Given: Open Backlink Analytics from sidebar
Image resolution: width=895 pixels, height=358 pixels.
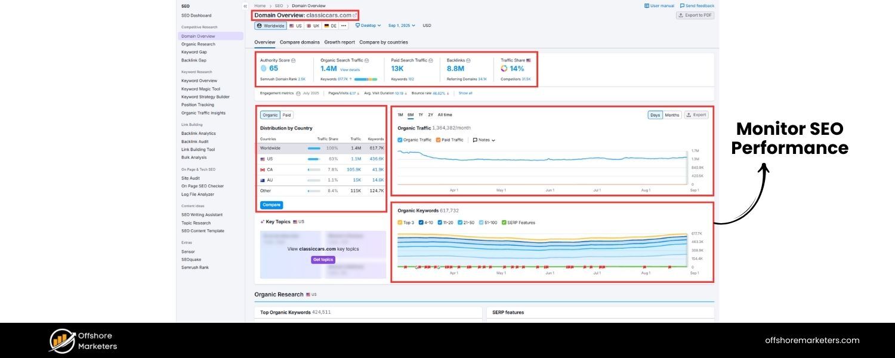Looking at the screenshot, I should (x=199, y=133).
